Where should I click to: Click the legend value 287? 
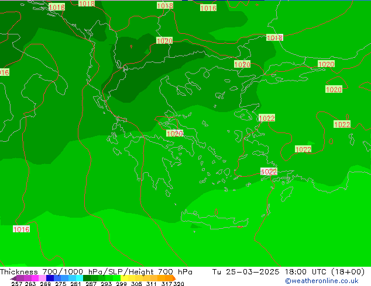[91, 284]
